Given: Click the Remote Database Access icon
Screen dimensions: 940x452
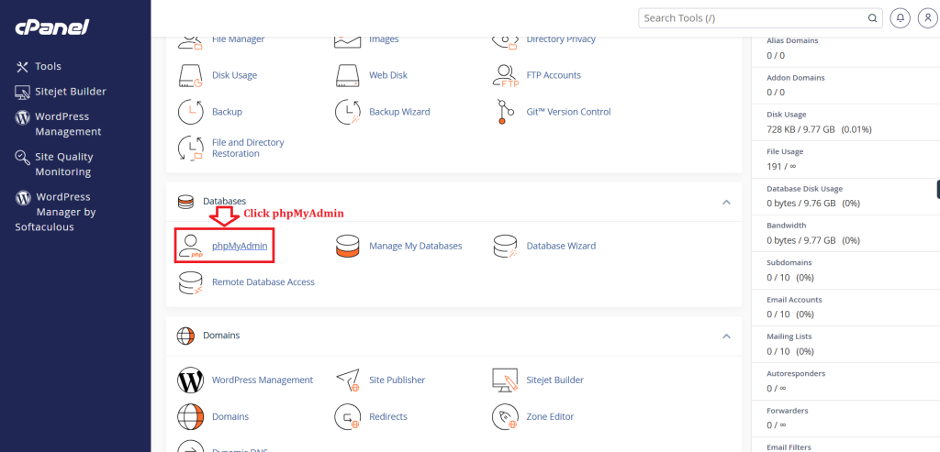Looking at the screenshot, I should click(191, 282).
